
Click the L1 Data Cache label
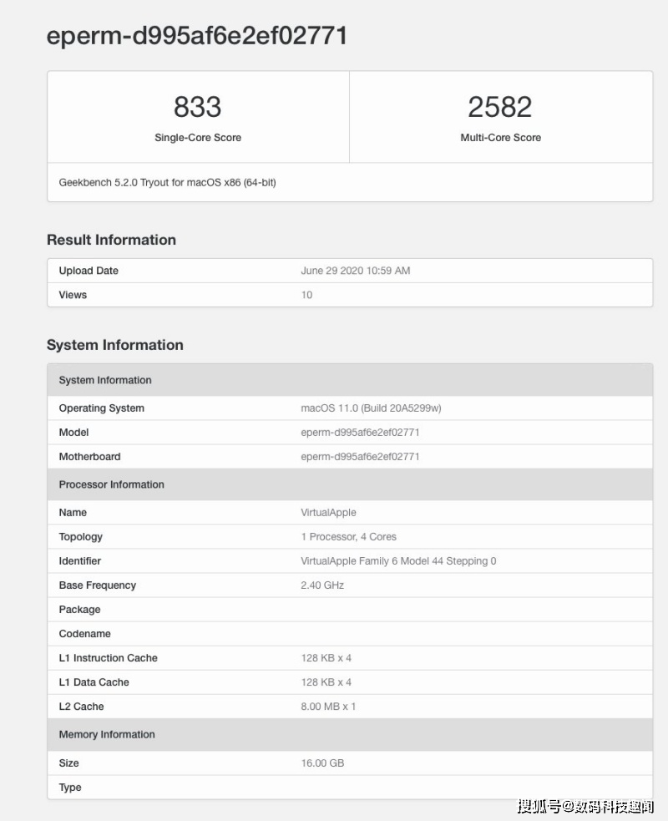[94, 682]
